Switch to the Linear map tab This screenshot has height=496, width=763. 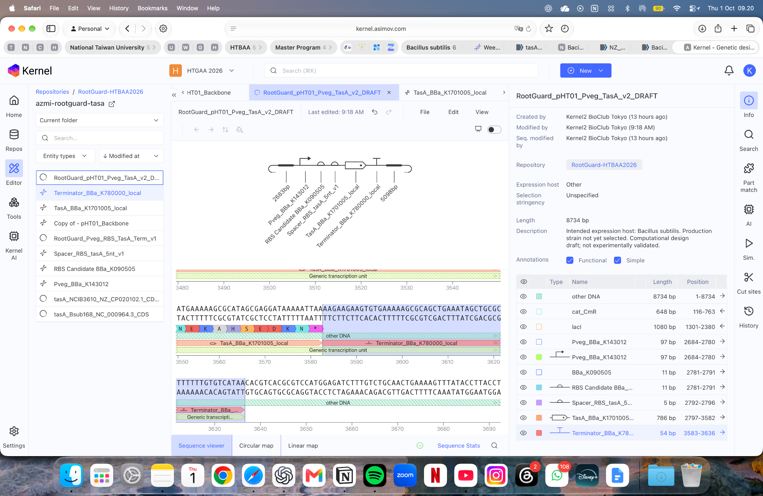(x=303, y=445)
